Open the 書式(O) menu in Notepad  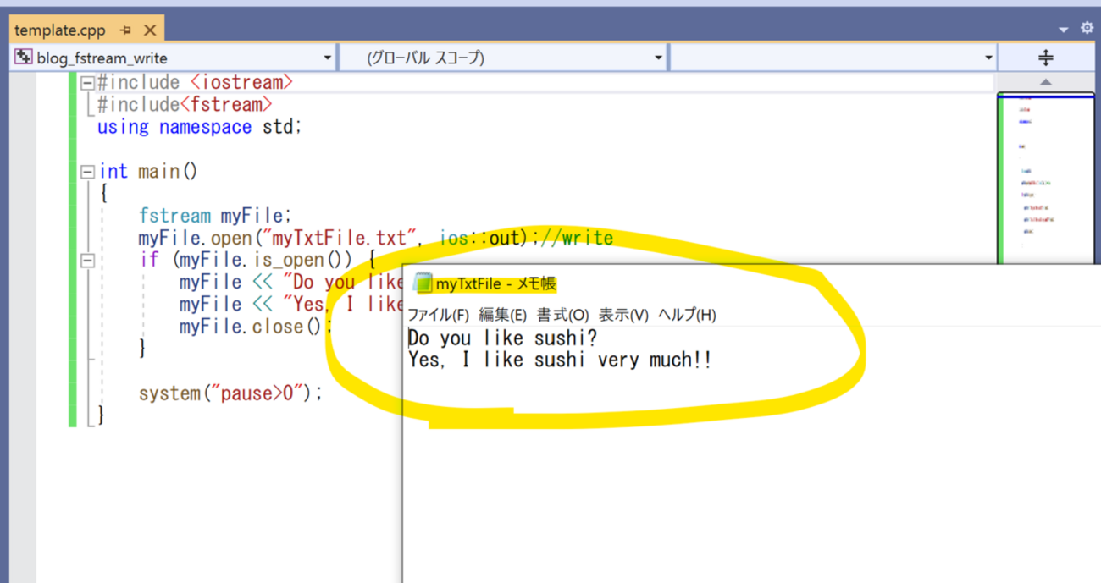(x=562, y=315)
